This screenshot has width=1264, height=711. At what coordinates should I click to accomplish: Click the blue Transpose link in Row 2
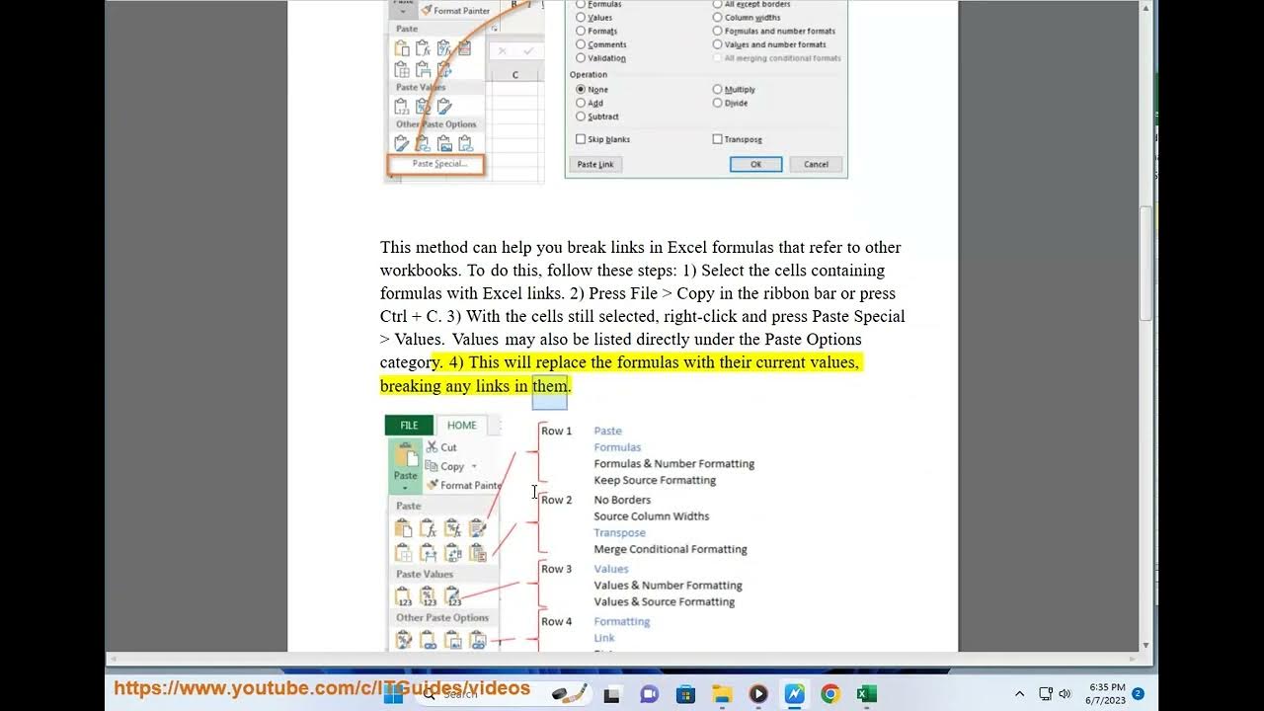pyautogui.click(x=619, y=533)
